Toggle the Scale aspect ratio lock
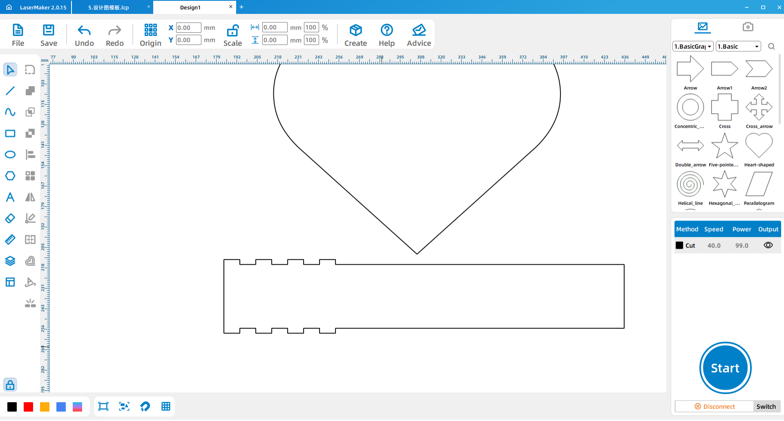This screenshot has height=421, width=784. [x=232, y=31]
